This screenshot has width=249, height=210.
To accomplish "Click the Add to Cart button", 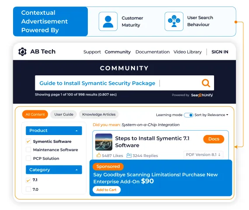I will 107,190.
